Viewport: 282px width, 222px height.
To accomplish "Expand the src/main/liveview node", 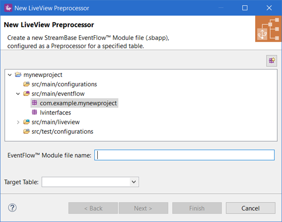I will click(18, 122).
